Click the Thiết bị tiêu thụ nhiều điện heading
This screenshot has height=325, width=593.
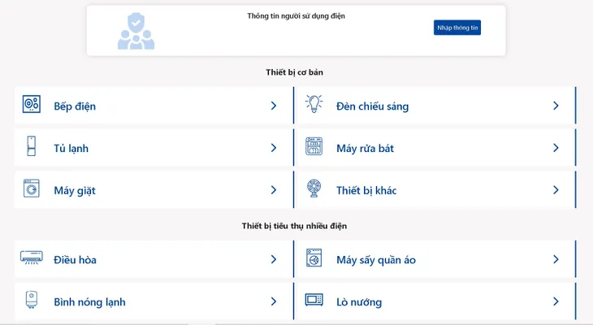pos(294,226)
